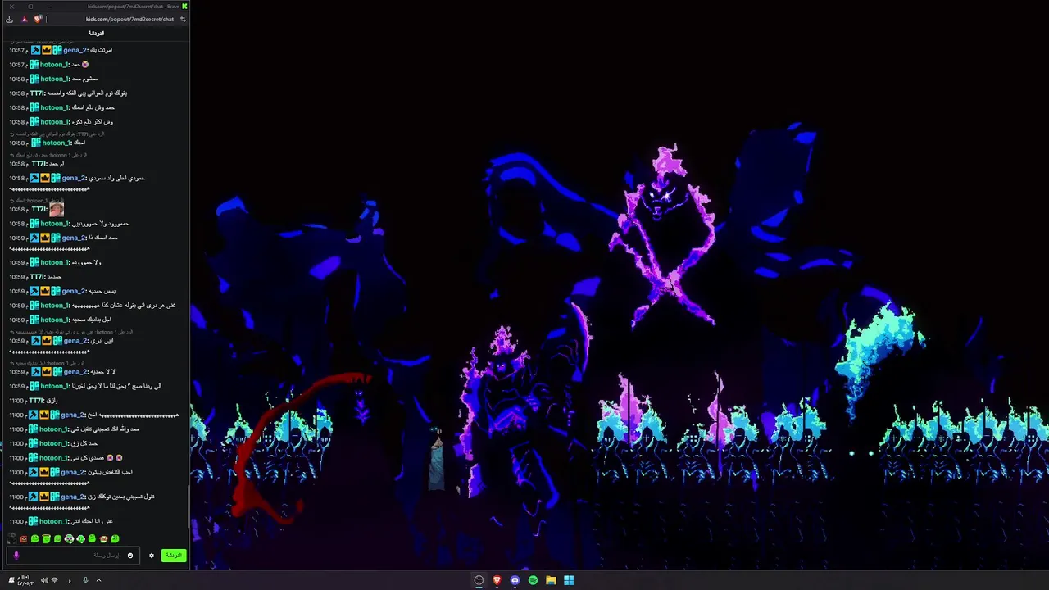Click the Windows Start button

[x=569, y=580]
